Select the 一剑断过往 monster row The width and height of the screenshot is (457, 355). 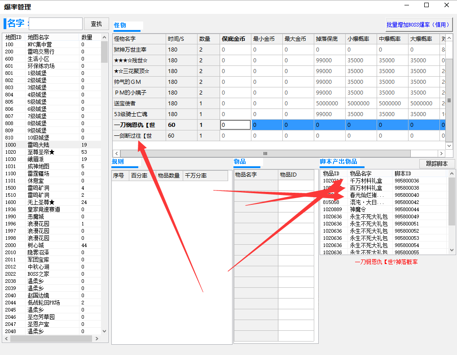(132, 135)
